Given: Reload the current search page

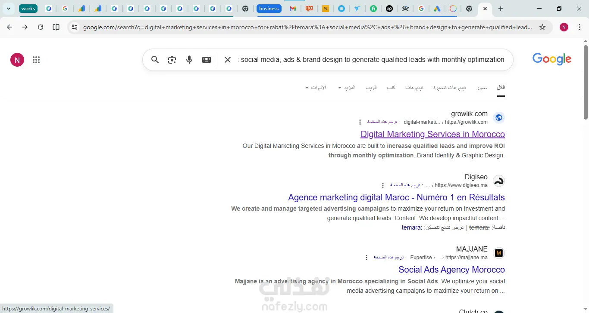Looking at the screenshot, I should [x=41, y=27].
